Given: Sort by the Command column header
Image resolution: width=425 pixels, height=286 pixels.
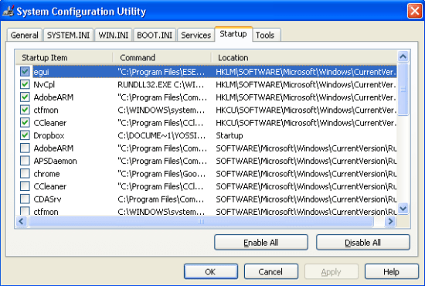Looking at the screenshot, I should pyautogui.click(x=161, y=58).
